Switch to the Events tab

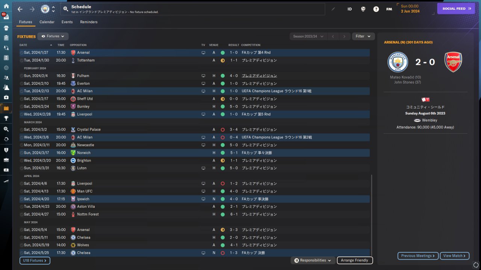pos(67,22)
